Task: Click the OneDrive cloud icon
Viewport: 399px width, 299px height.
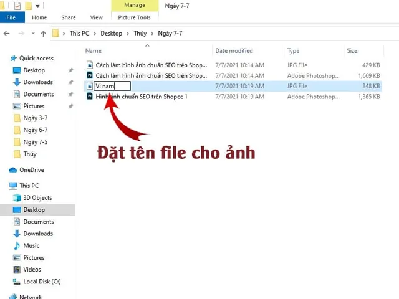Action: click(12, 170)
